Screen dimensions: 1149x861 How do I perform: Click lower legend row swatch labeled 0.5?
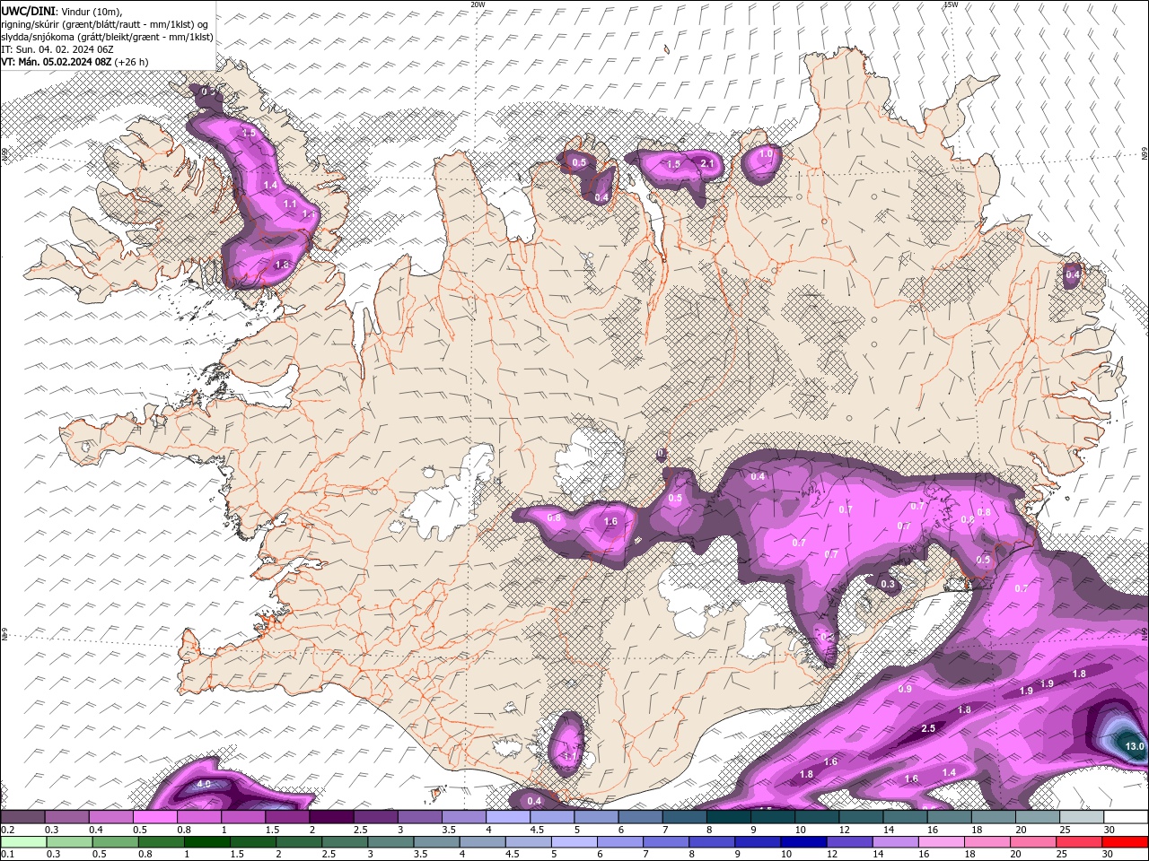[115, 841]
